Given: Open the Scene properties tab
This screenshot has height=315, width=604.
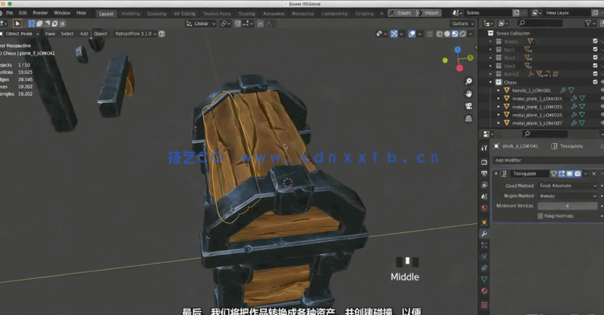Looking at the screenshot, I should pyautogui.click(x=484, y=197).
